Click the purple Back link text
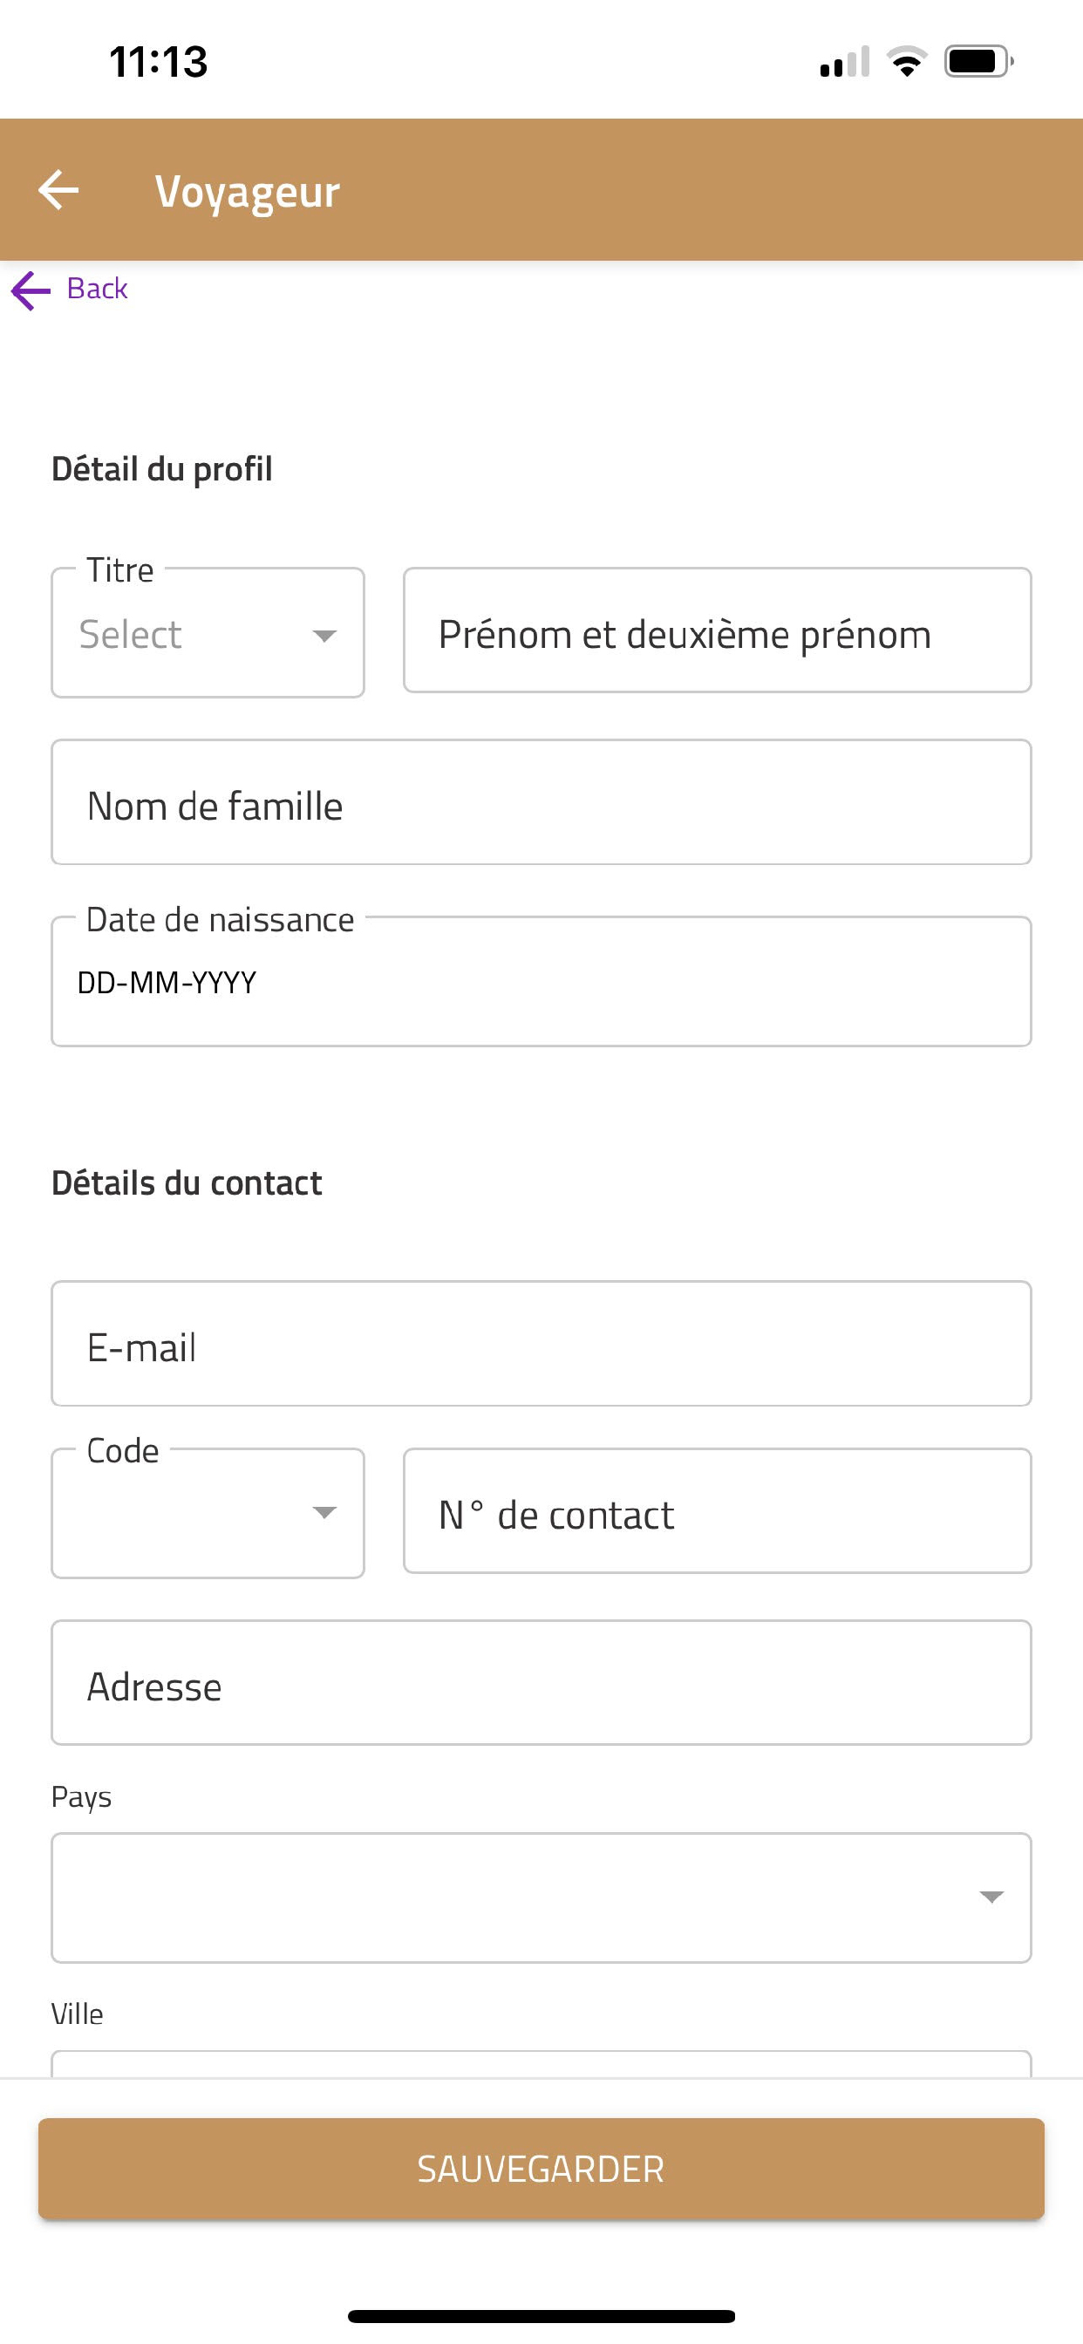Viewport: 1083px width, 2344px height. [97, 289]
